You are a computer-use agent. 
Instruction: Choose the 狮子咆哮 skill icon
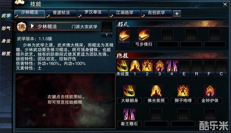click(x=183, y=91)
